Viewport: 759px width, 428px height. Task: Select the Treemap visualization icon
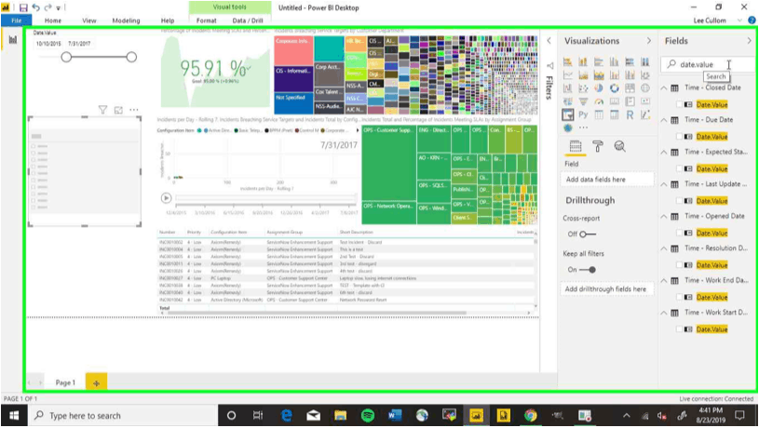630,88
